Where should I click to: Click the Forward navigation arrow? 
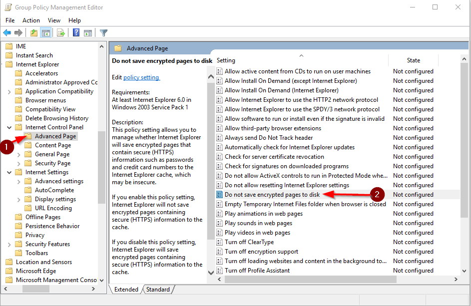click(x=18, y=32)
